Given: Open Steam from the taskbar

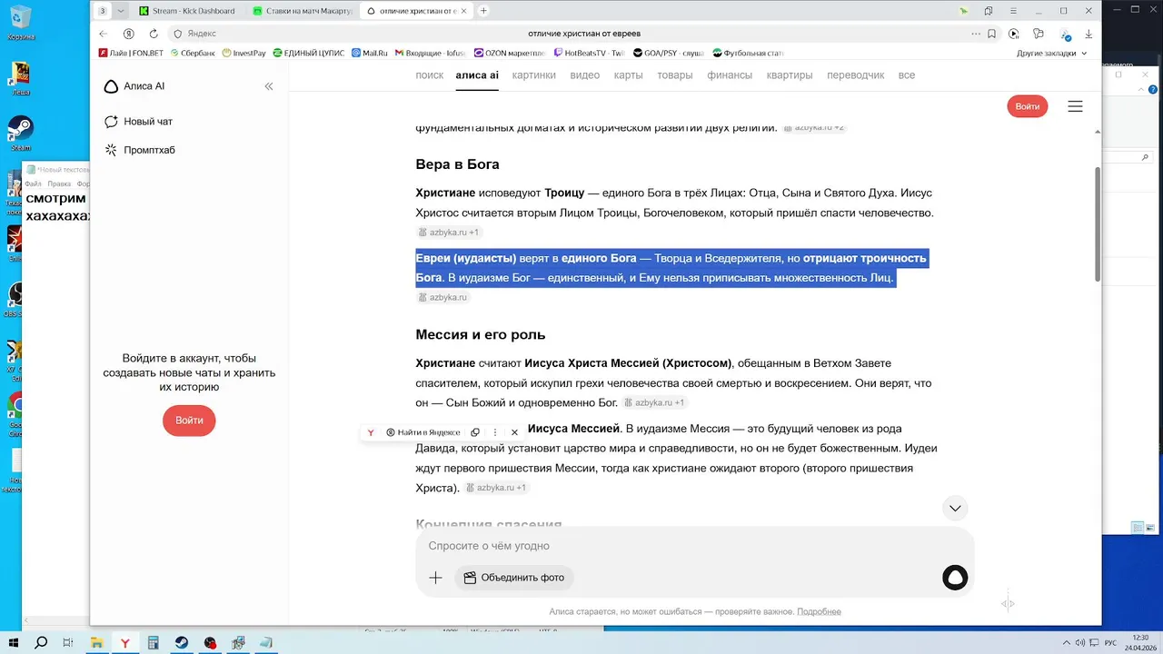Looking at the screenshot, I should click(x=182, y=643).
